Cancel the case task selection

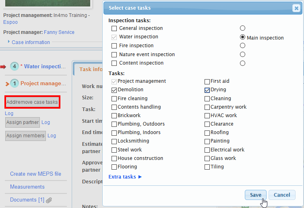pos(282,195)
